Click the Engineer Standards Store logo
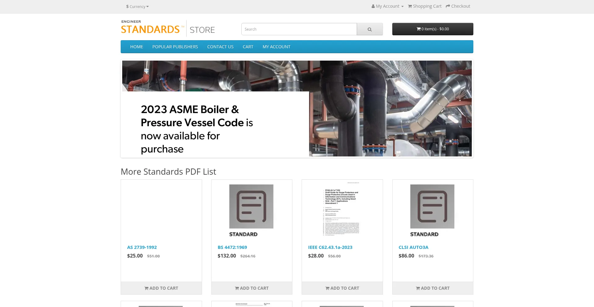 [168, 28]
